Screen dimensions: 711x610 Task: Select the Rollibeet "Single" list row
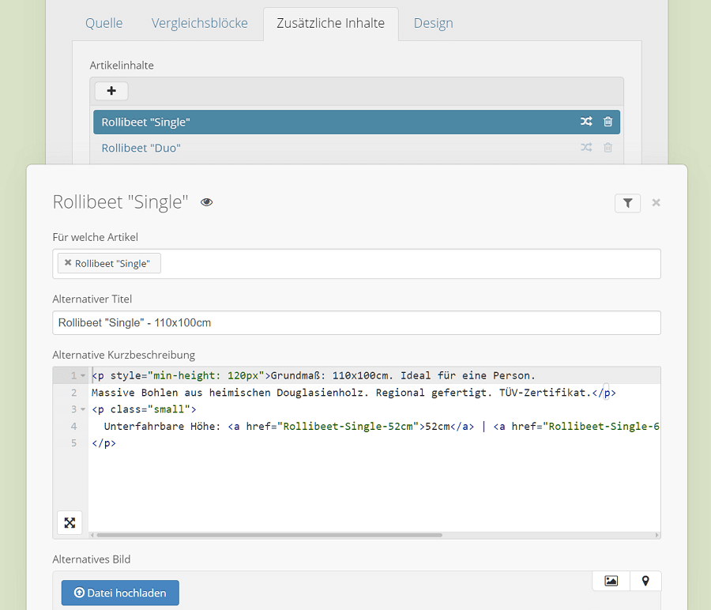click(356, 122)
